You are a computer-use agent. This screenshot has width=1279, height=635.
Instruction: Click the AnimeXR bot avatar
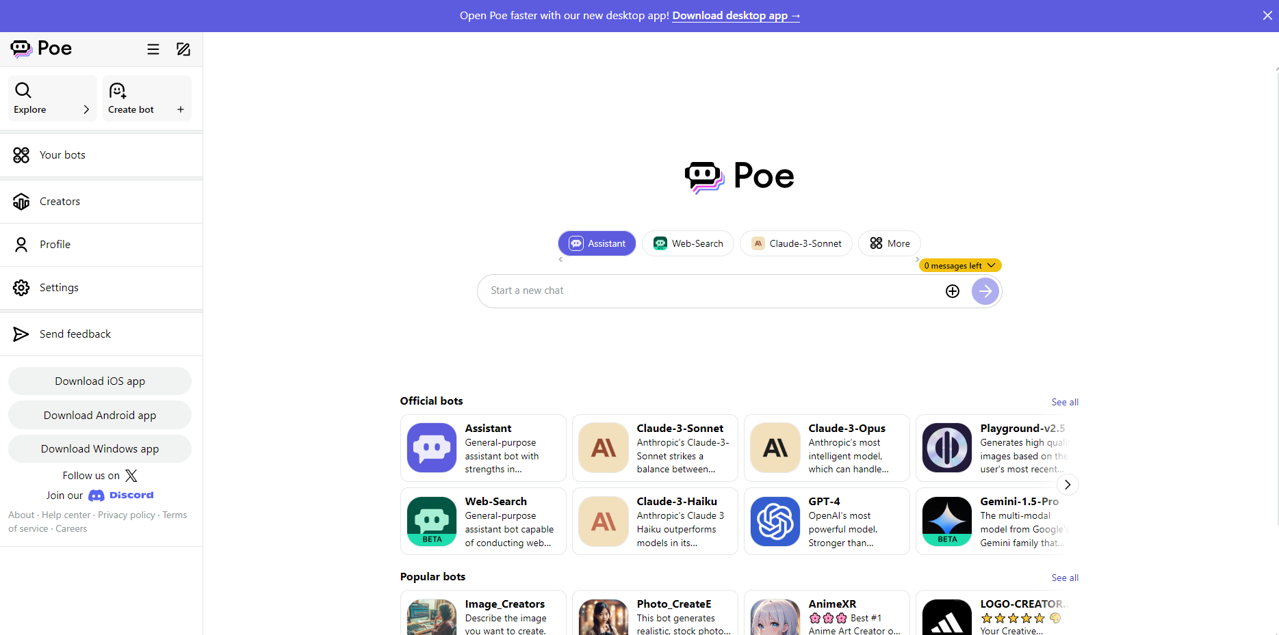pos(775,617)
